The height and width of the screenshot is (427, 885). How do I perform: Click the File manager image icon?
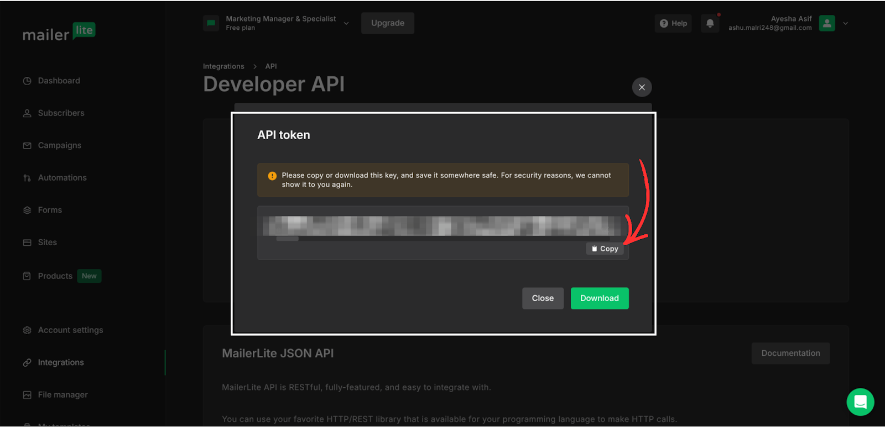click(27, 395)
